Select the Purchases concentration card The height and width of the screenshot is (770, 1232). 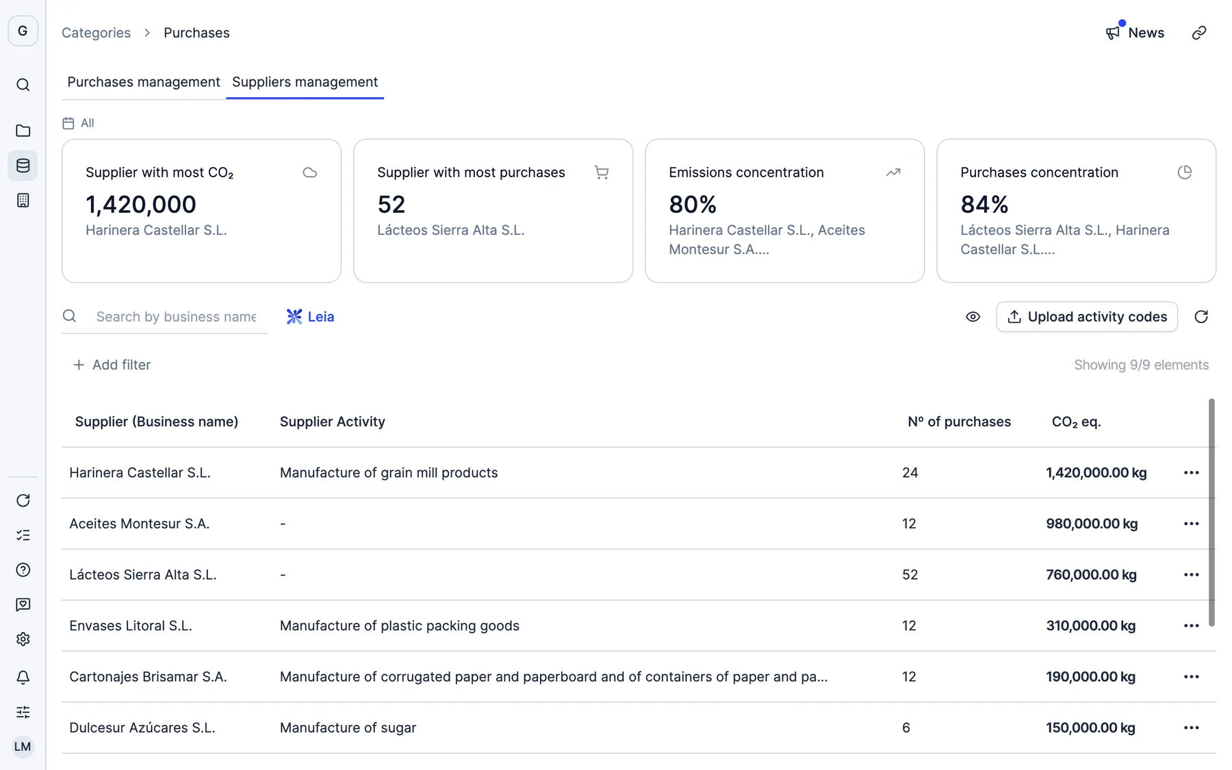pyautogui.click(x=1076, y=211)
